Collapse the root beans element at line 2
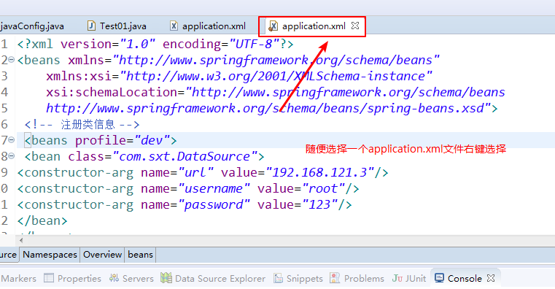 point(12,60)
